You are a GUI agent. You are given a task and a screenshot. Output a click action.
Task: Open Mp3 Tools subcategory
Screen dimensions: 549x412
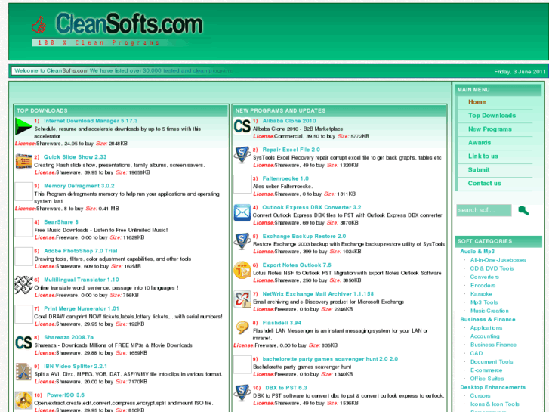[484, 302]
